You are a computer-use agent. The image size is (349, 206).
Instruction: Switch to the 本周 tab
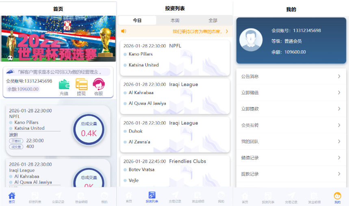click(175, 20)
